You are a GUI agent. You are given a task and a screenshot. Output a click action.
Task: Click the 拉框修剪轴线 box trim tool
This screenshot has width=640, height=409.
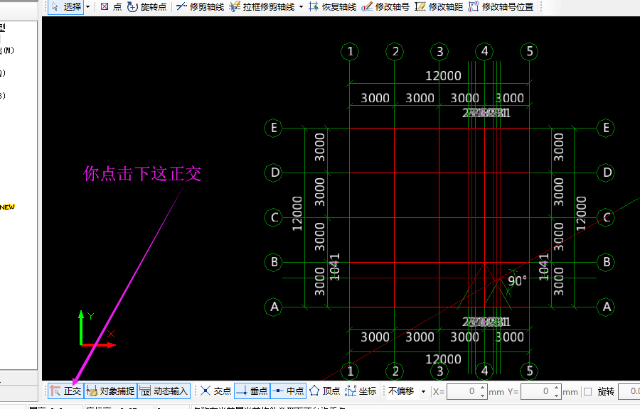[262, 7]
